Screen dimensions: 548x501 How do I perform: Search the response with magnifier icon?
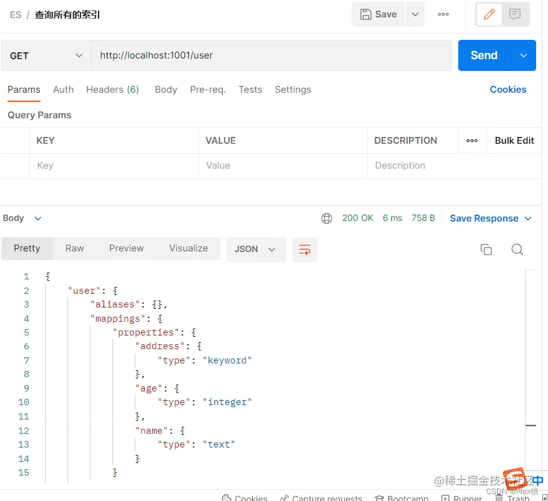coord(517,250)
